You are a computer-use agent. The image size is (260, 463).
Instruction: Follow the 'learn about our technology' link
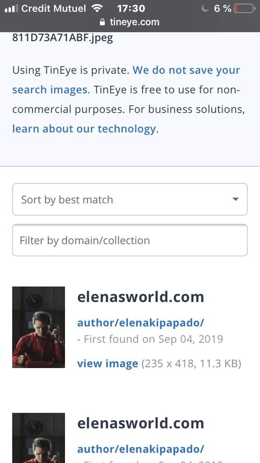pyautogui.click(x=84, y=129)
